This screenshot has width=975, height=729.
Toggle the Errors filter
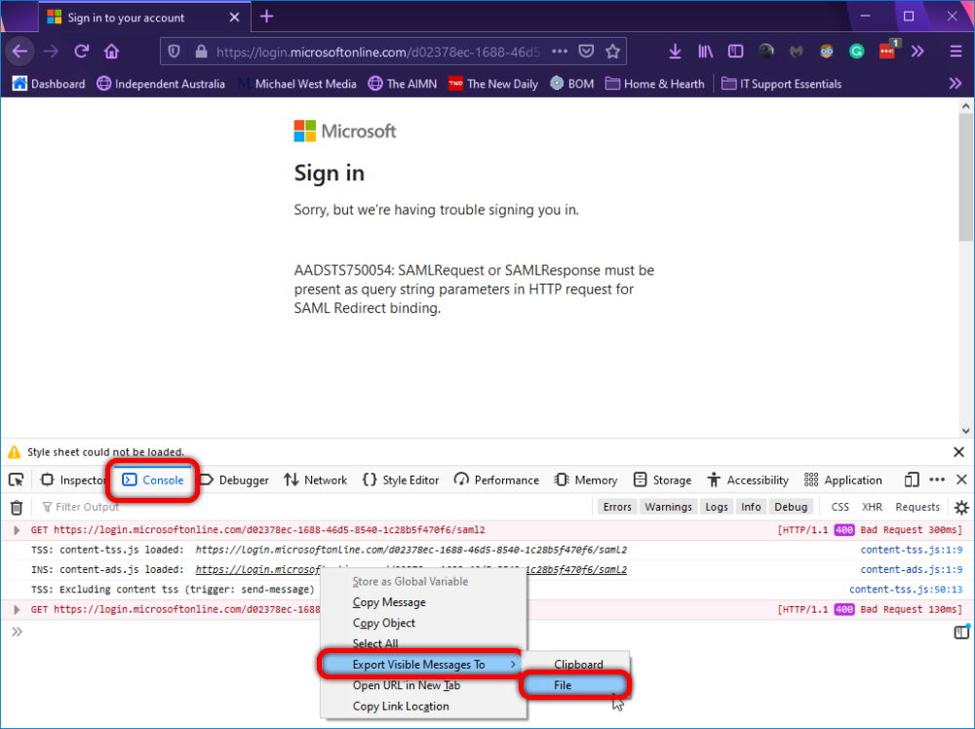tap(617, 507)
